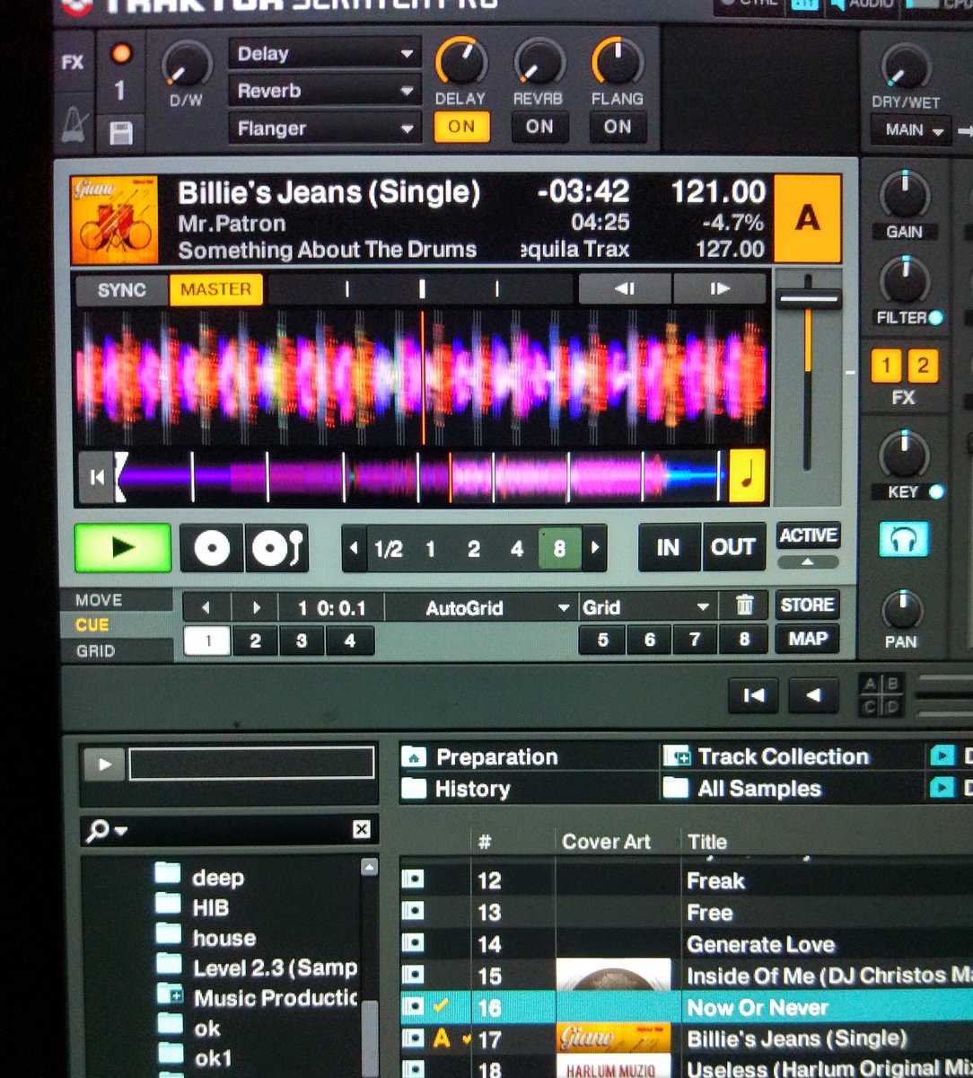Expand advanced panel arrow below ACTIVE
This screenshot has height=1078, width=973.
click(808, 562)
